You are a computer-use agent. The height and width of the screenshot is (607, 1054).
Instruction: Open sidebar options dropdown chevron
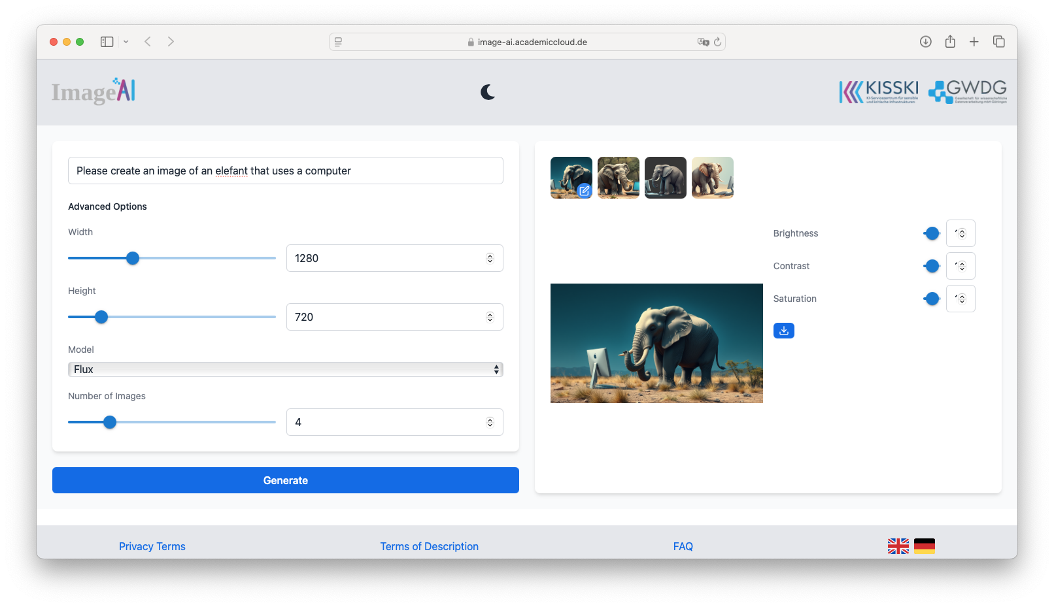pyautogui.click(x=126, y=42)
